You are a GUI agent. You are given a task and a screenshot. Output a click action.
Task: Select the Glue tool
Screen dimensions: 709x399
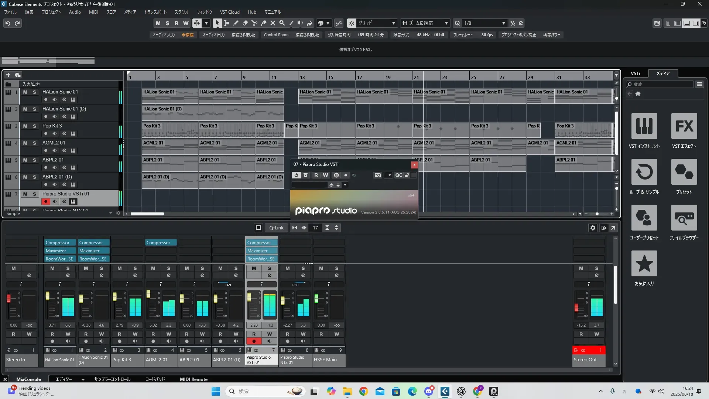click(x=263, y=23)
